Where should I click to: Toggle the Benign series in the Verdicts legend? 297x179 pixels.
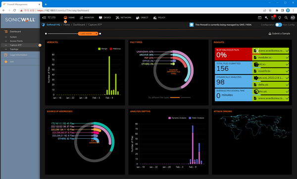tap(102, 49)
